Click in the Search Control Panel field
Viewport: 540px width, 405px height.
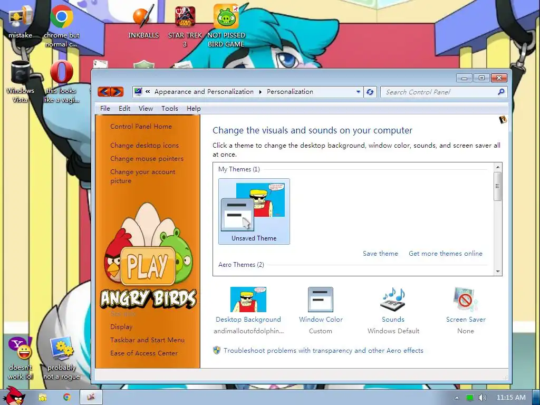[439, 92]
